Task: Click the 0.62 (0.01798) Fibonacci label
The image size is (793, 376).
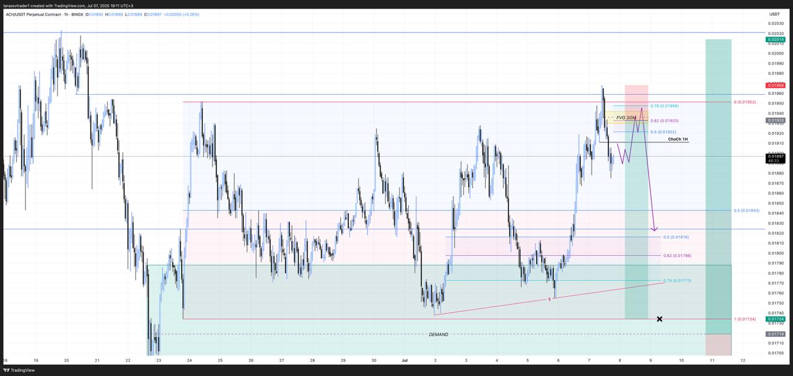Action: click(677, 256)
